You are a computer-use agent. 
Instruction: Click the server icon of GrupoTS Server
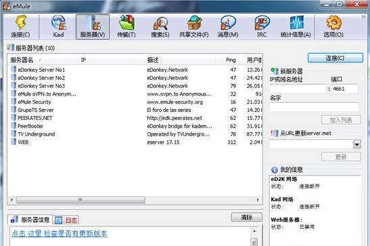[14, 110]
